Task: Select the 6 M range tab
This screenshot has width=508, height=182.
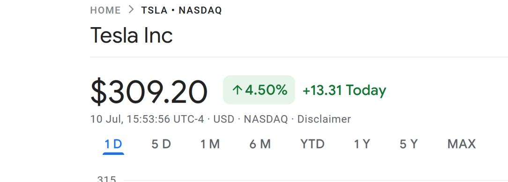Action: coord(260,144)
